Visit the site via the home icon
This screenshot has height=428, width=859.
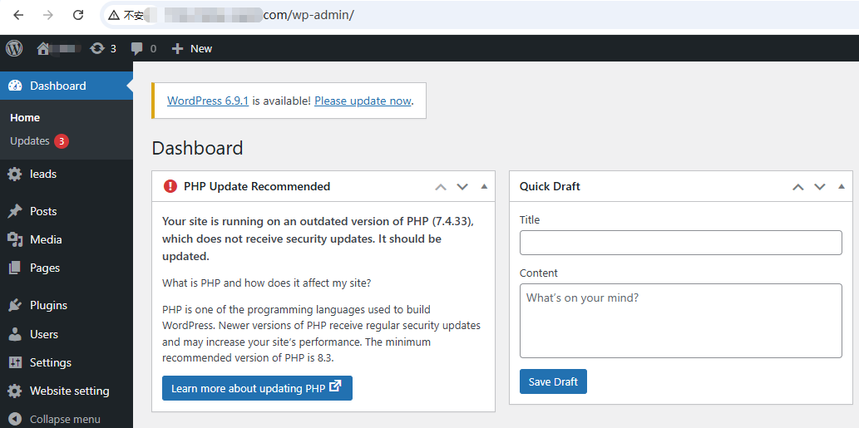(x=43, y=49)
